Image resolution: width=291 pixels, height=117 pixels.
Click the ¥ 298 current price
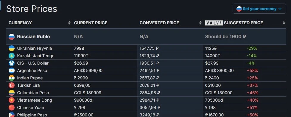point(80,108)
